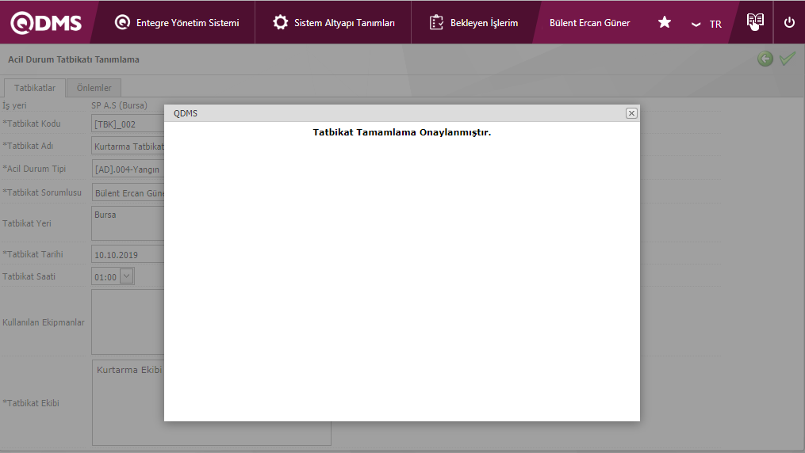This screenshot has height=453, width=805.
Task: Click the Kullanılan Ekipmanlar text area
Action: point(127,322)
